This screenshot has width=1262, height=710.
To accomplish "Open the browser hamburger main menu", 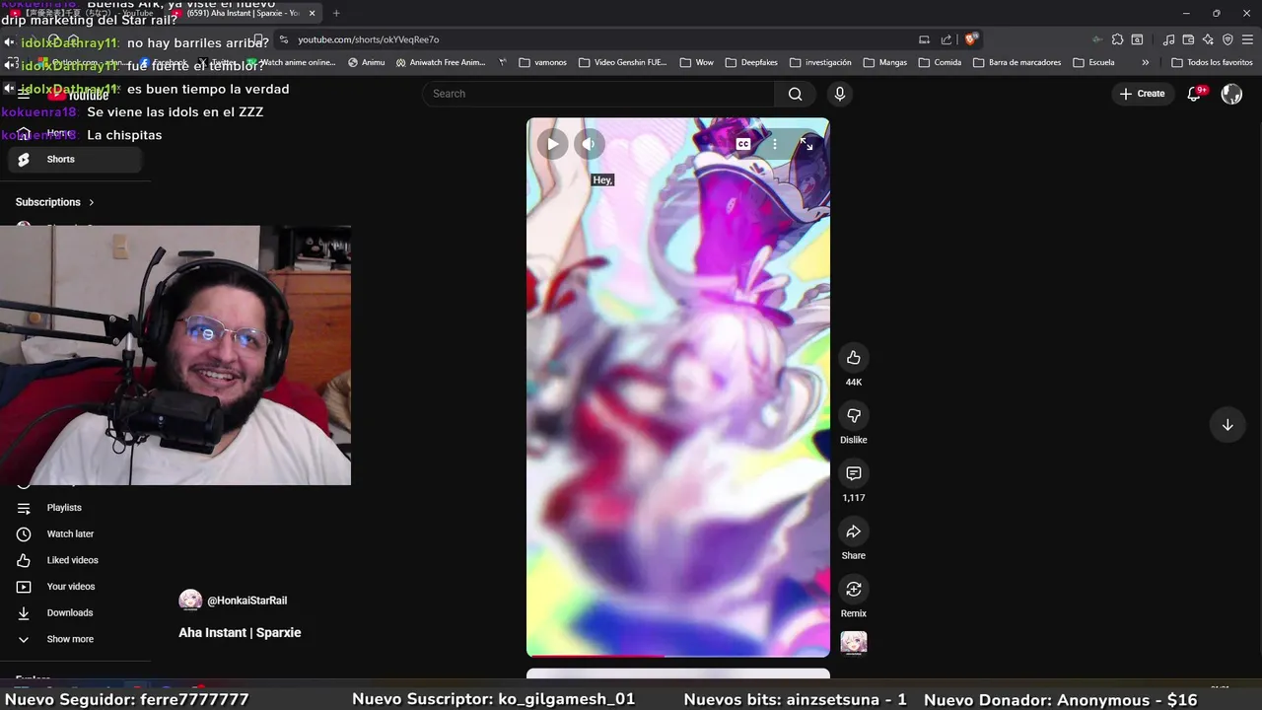I will pyautogui.click(x=1247, y=39).
